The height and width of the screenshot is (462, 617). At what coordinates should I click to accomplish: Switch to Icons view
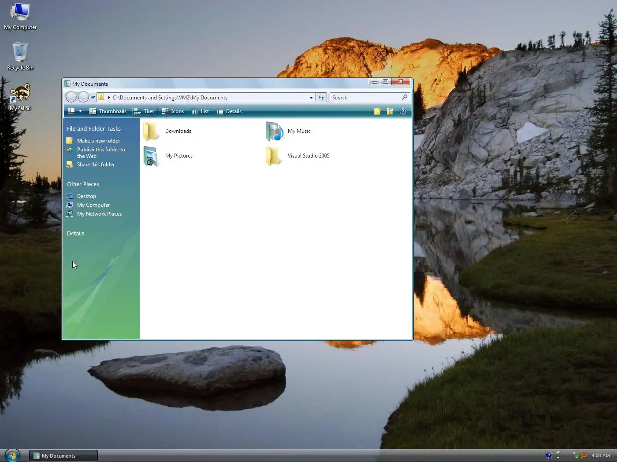point(173,111)
